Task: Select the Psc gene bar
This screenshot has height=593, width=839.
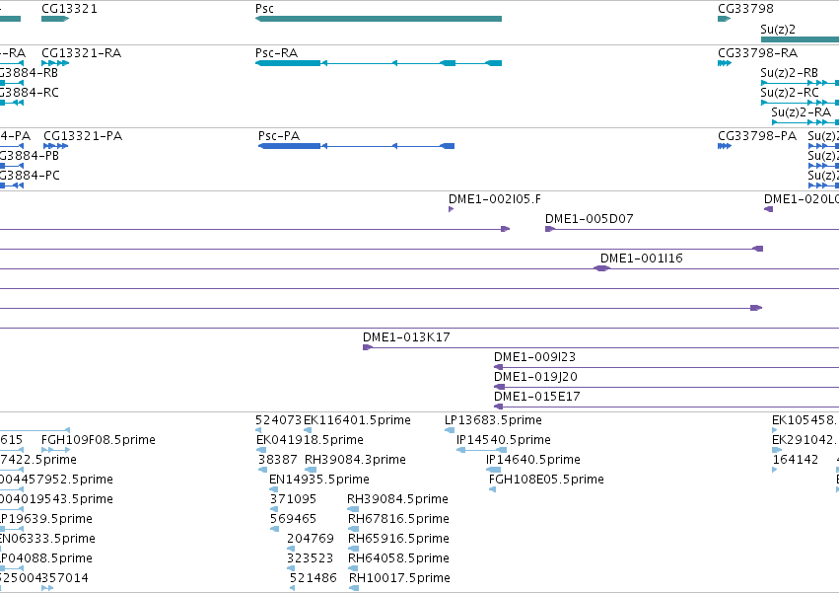Action: [379, 19]
